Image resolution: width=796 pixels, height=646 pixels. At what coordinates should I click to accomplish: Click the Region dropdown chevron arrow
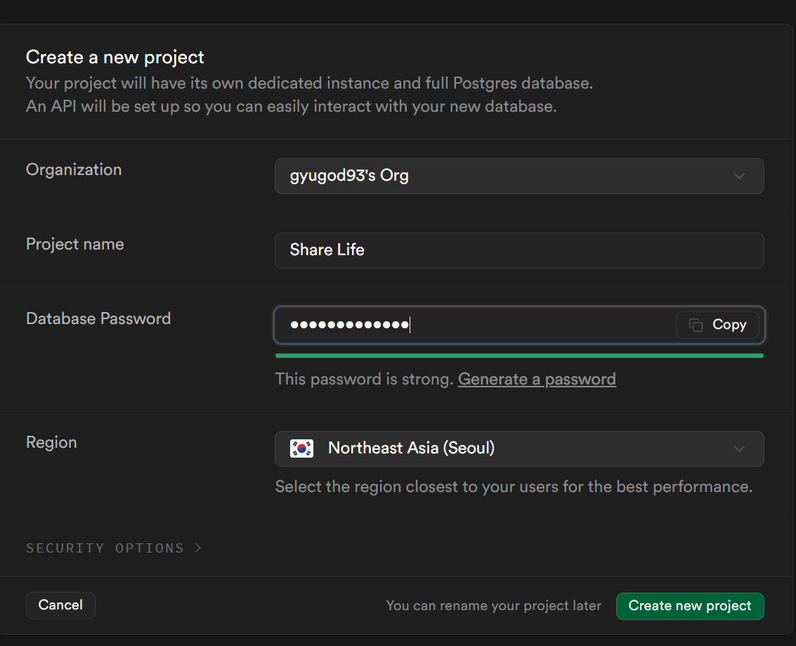[x=739, y=448]
